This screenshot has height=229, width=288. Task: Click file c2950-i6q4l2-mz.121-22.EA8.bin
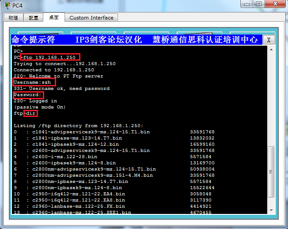79,200
